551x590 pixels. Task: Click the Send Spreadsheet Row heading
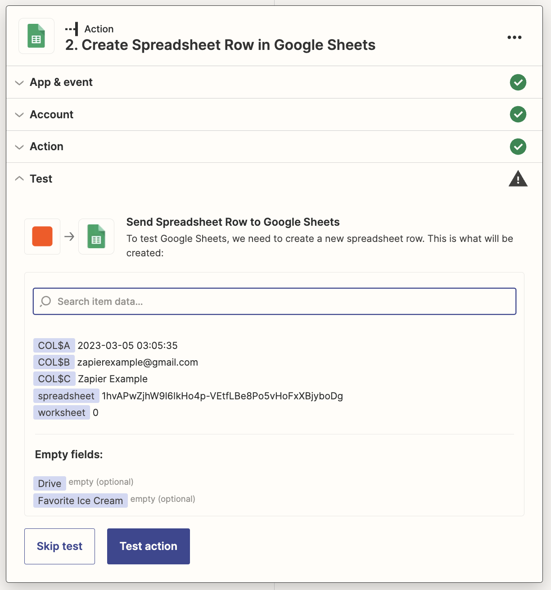coord(233,222)
